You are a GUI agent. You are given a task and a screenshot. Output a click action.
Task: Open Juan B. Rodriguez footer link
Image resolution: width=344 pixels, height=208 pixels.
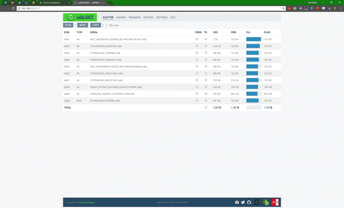point(87,202)
